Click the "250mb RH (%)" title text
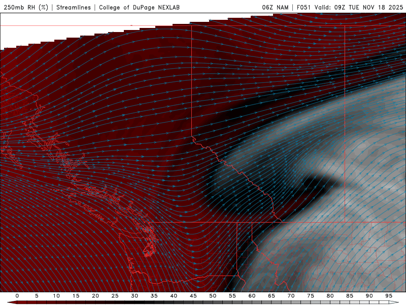 (x=26, y=7)
